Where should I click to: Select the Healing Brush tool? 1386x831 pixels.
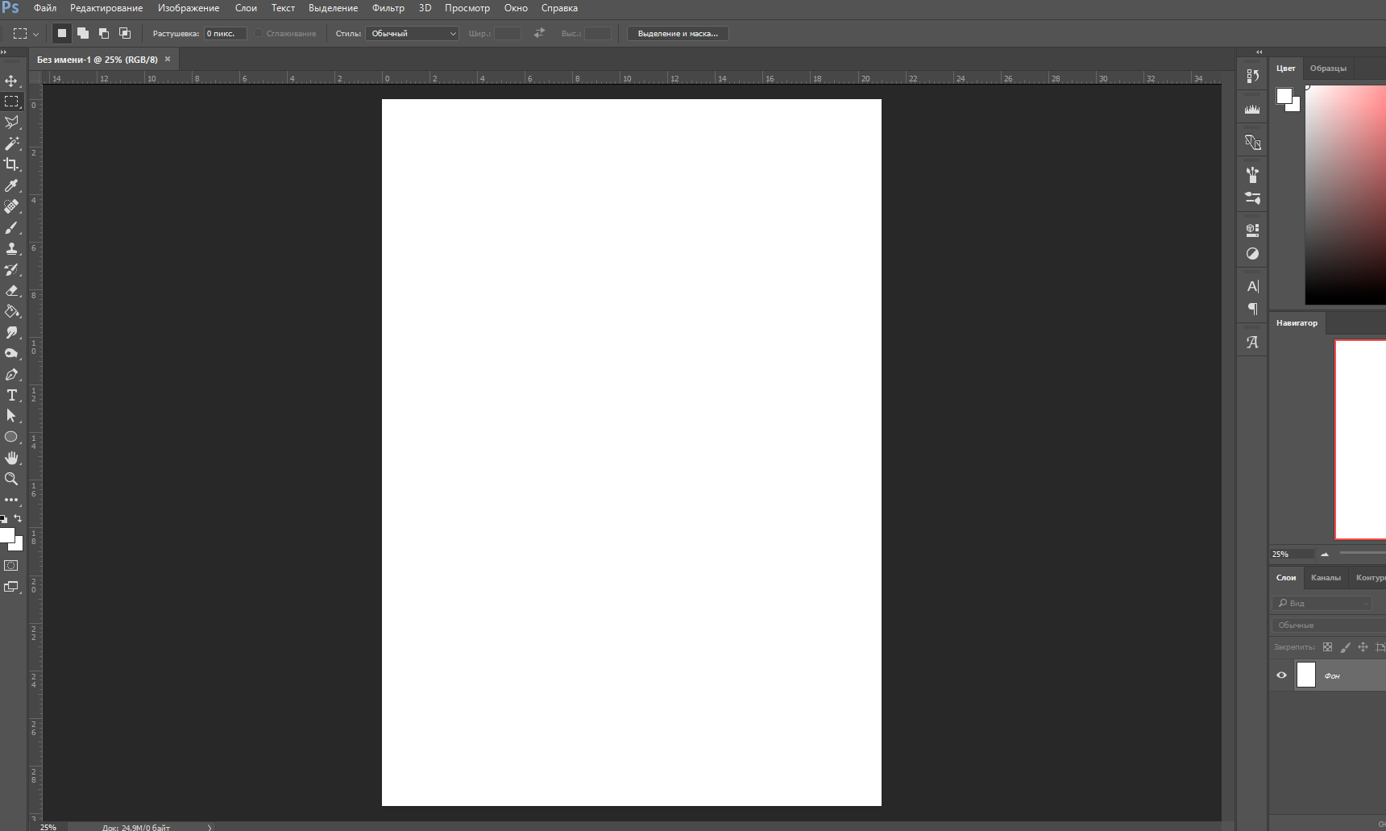(11, 206)
